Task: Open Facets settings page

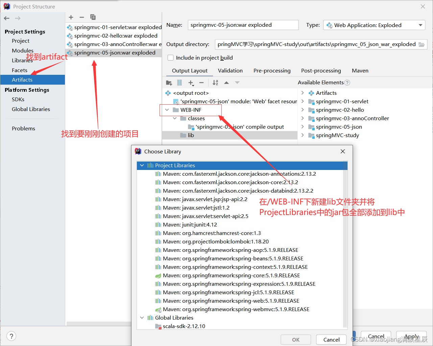Action: pos(20,70)
